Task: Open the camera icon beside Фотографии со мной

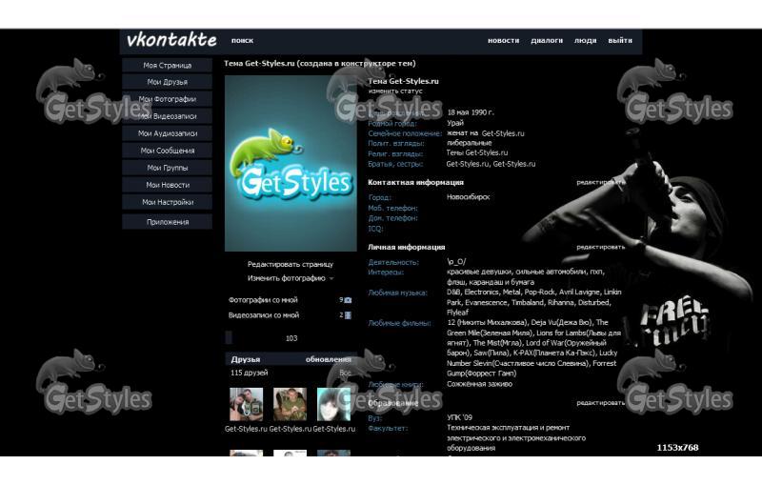Action: [348, 300]
